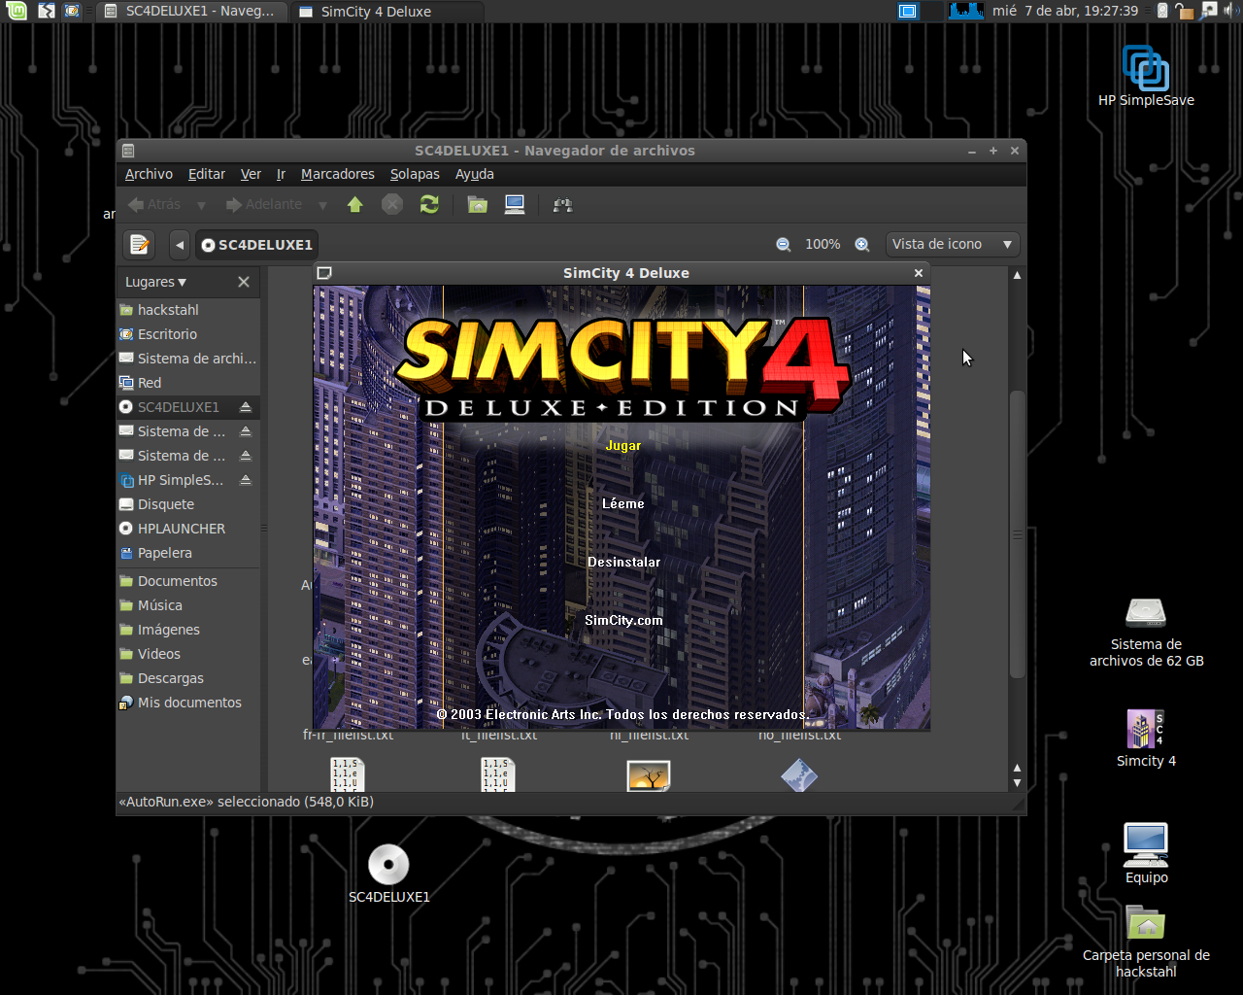Visit SimCity.com from the launcher
This screenshot has width=1243, height=995.
click(623, 619)
